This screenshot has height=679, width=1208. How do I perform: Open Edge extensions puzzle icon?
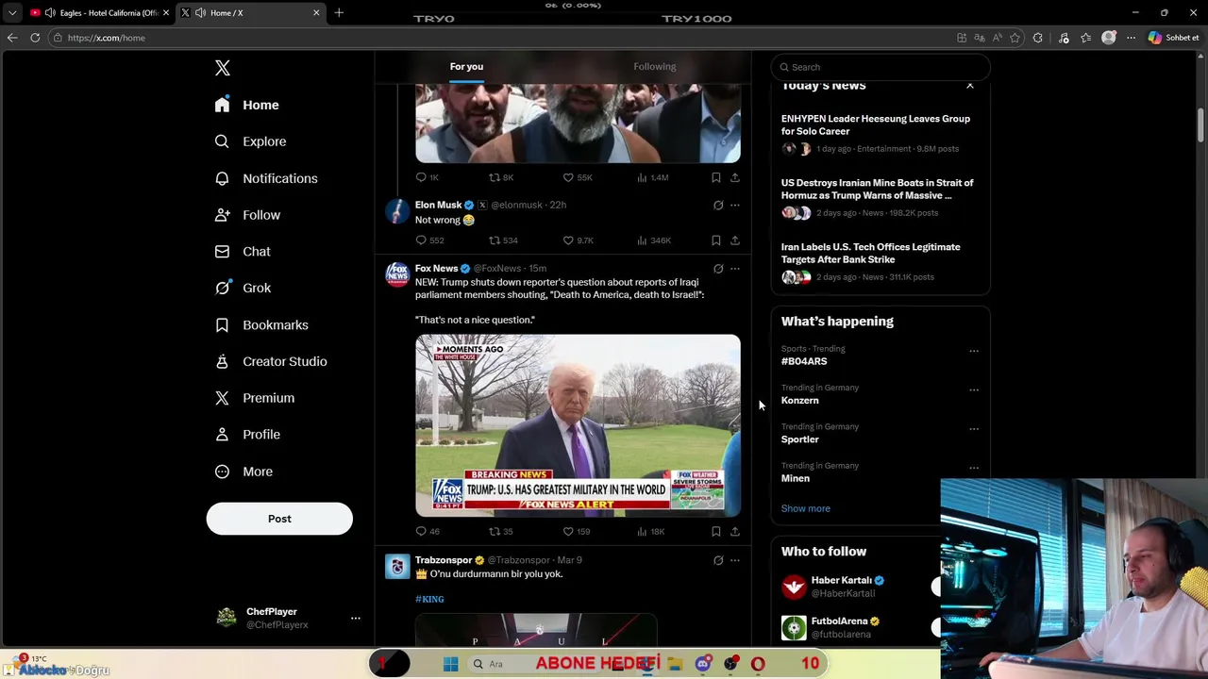[1038, 38]
